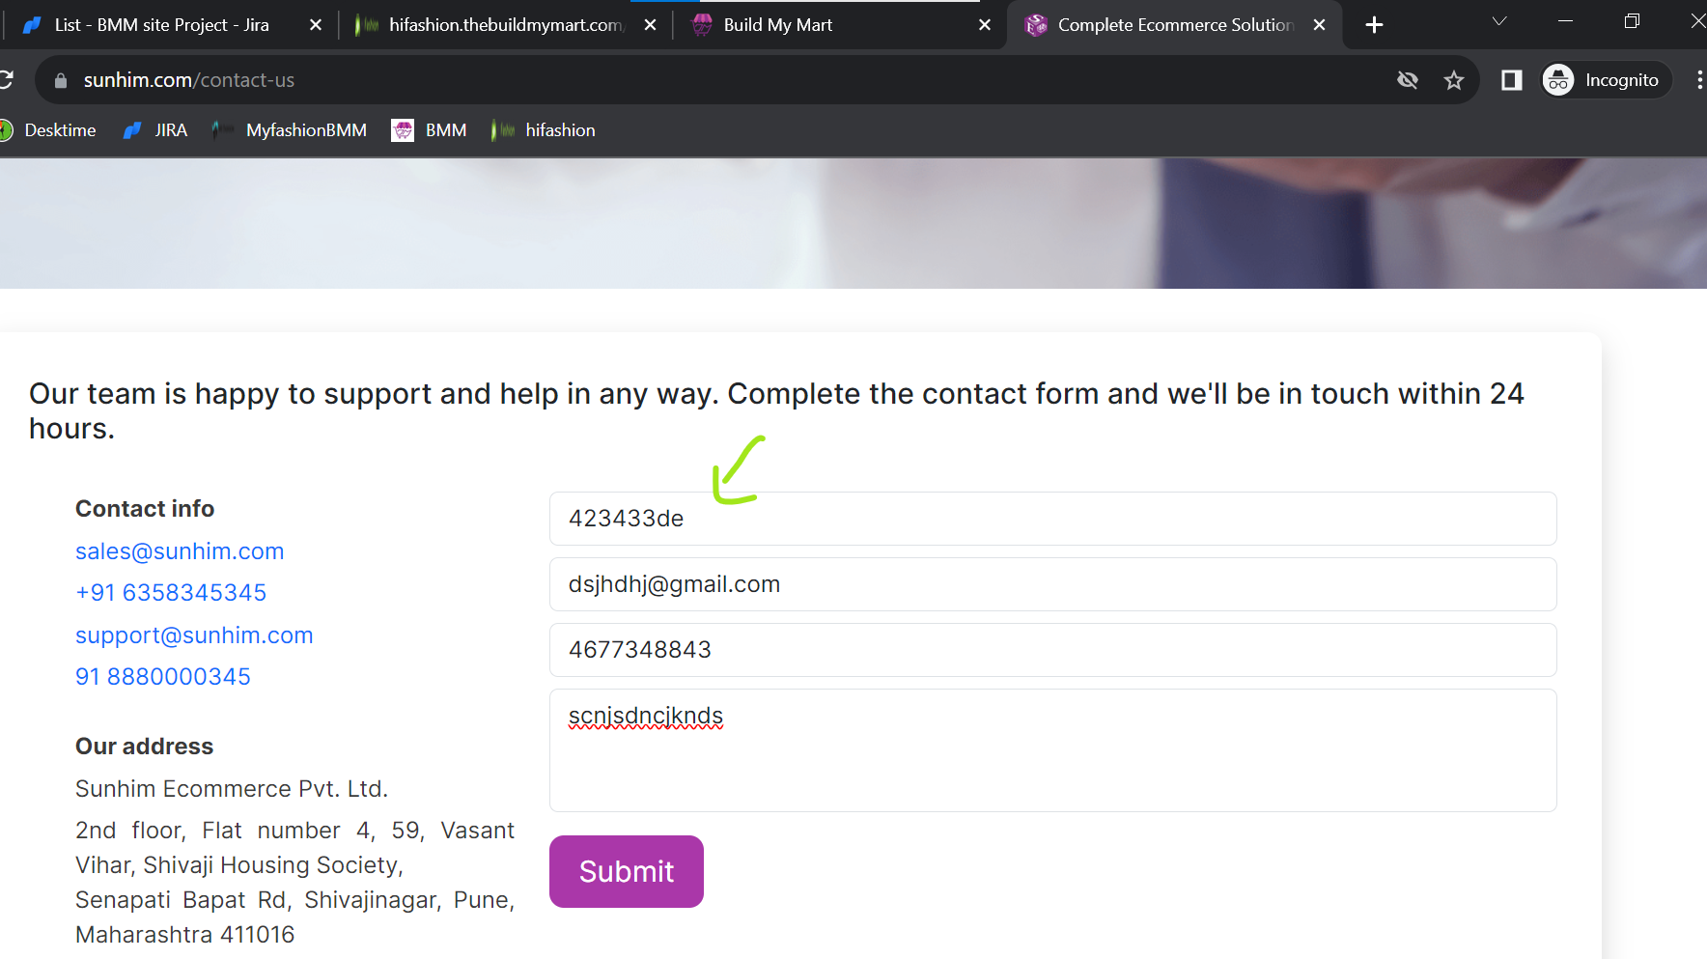Screen dimensions: 1707x959
Task: Submit the contact form
Action: (x=627, y=871)
